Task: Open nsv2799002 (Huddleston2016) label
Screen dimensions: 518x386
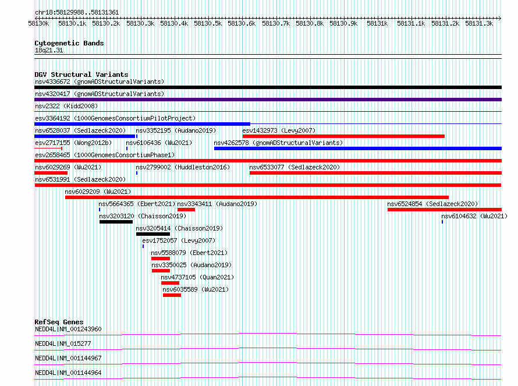Action: pos(183,167)
